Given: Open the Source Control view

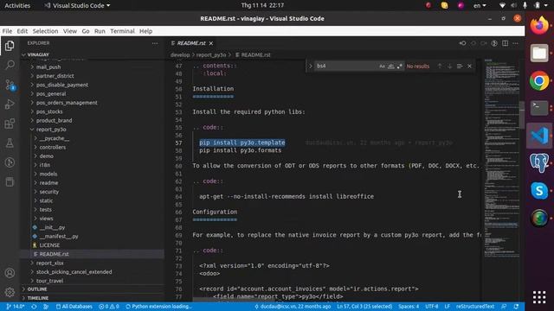Looking at the screenshot, I should click(10, 85).
